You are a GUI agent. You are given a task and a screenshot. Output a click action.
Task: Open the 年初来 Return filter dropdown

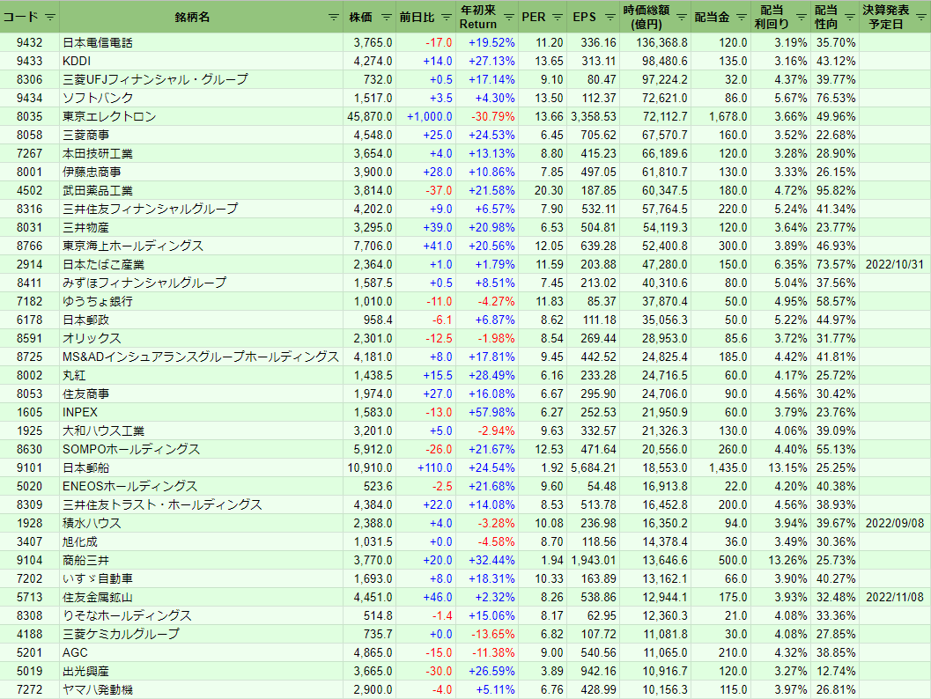[509, 18]
